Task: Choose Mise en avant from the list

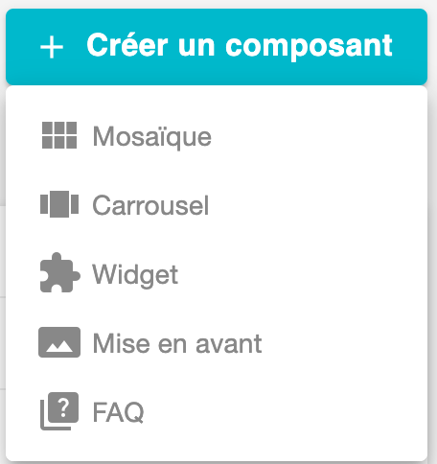Action: pos(217,343)
